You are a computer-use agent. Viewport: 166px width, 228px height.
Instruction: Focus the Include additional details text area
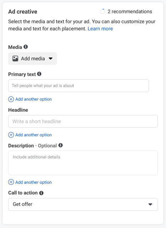[83, 163]
